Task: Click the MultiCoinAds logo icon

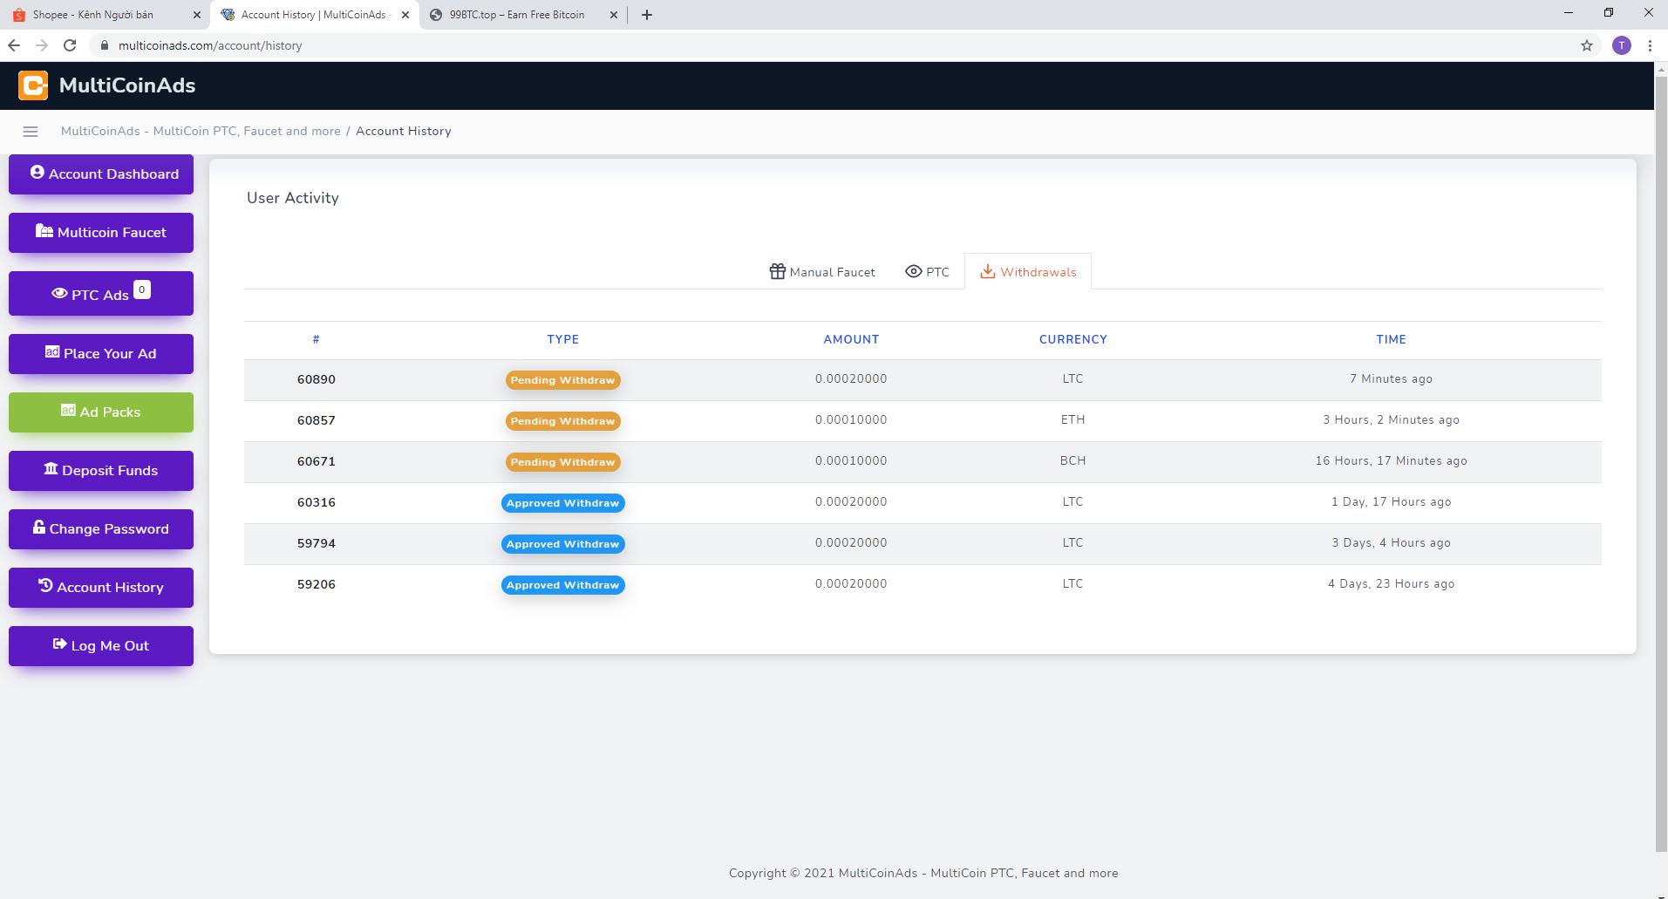Action: pyautogui.click(x=33, y=85)
